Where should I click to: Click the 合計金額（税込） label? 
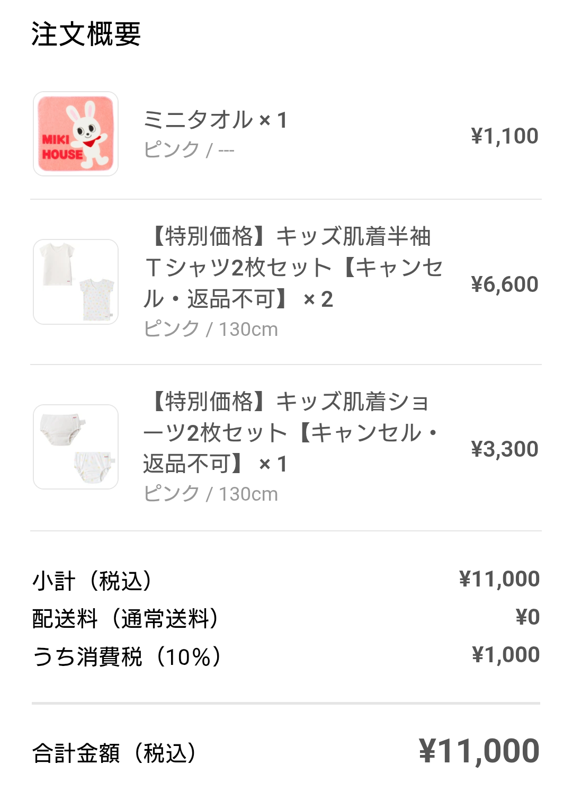click(115, 753)
